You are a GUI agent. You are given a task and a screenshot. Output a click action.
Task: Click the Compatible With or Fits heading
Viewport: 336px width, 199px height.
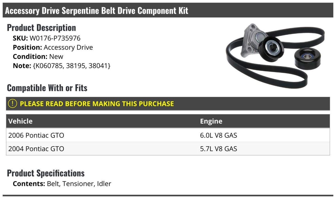tap(47, 88)
